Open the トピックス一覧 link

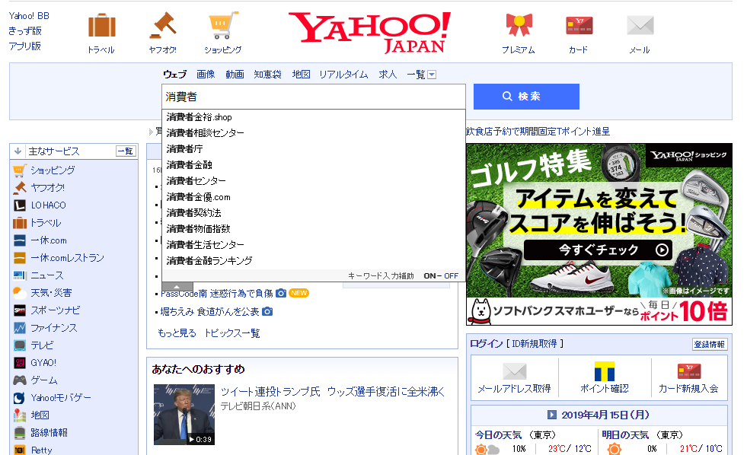coord(232,333)
